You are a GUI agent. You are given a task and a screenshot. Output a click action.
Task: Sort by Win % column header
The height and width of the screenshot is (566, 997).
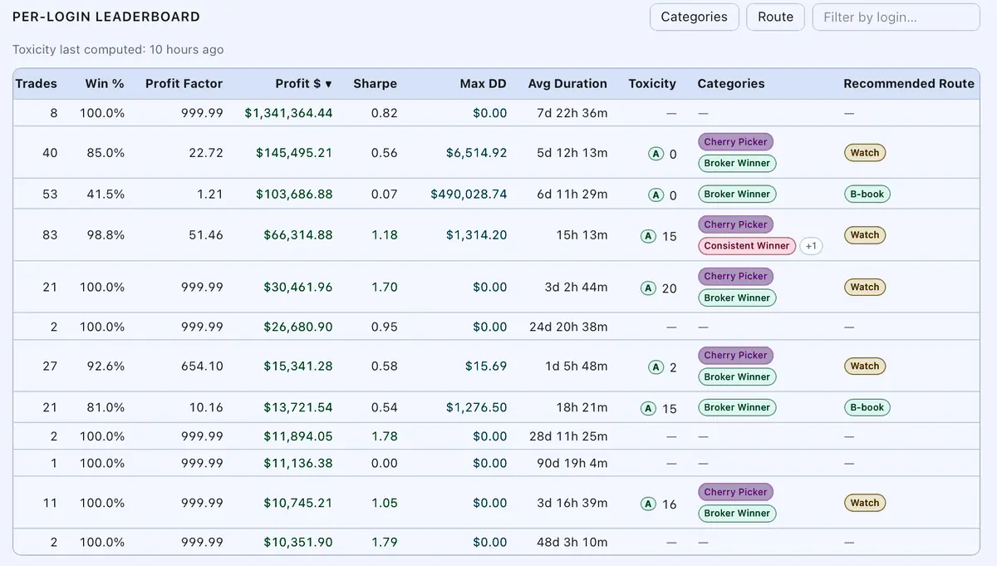[x=105, y=83]
